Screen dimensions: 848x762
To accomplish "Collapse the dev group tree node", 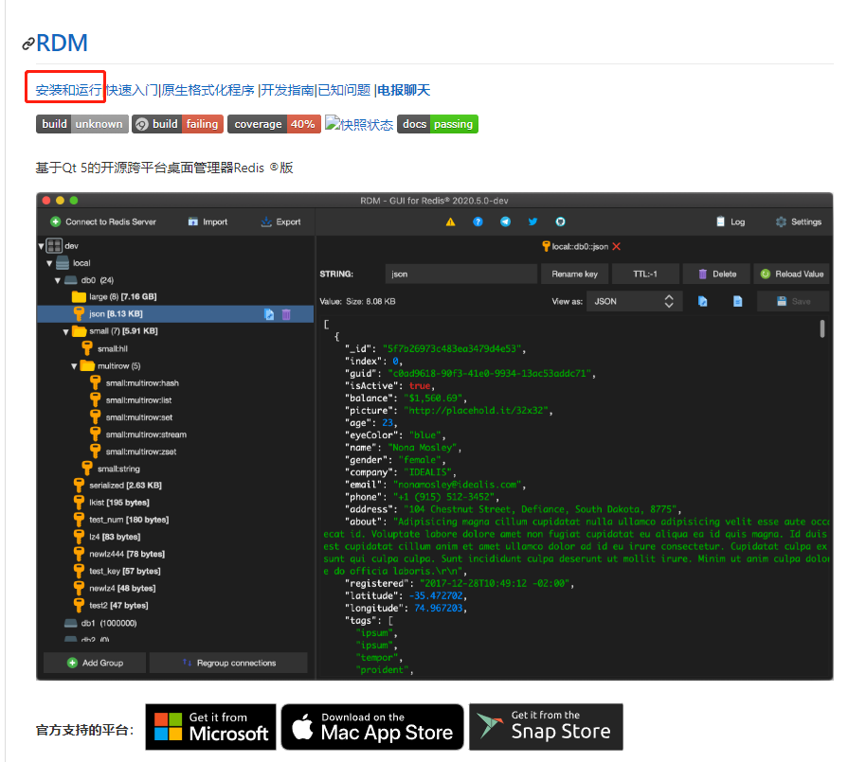I will 41,246.
